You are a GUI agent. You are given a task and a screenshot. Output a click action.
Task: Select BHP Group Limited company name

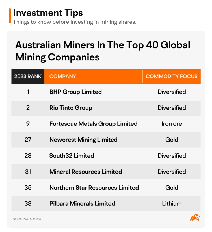click(75, 92)
